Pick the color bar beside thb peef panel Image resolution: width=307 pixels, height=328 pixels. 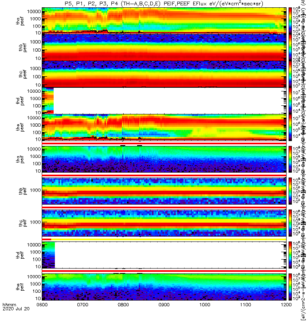[x=290, y=47]
